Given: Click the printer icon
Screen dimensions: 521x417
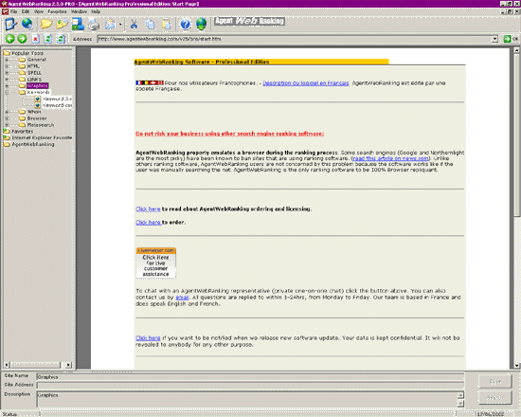Looking at the screenshot, I should [94, 25].
